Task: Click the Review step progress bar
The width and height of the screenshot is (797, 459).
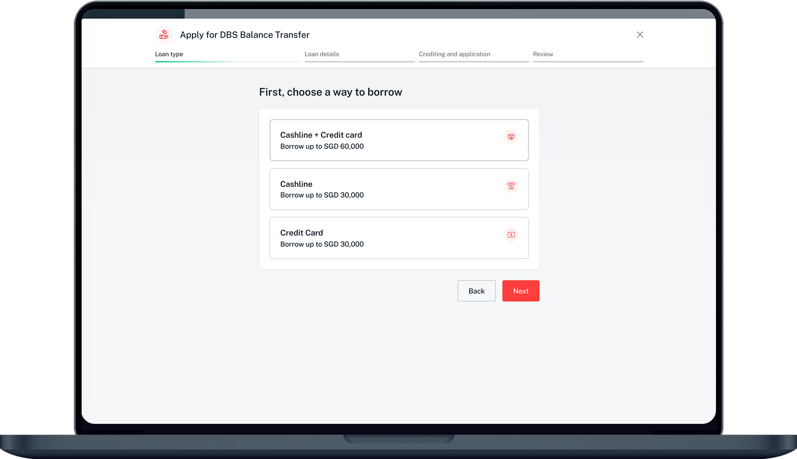Action: pos(588,62)
